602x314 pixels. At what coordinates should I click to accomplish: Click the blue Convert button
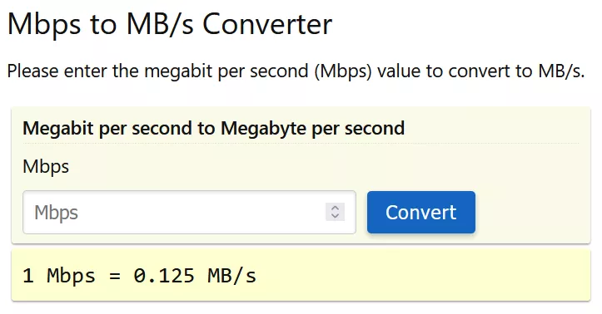(421, 212)
